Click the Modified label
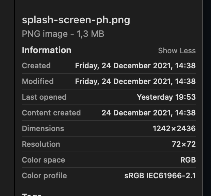 (38, 81)
